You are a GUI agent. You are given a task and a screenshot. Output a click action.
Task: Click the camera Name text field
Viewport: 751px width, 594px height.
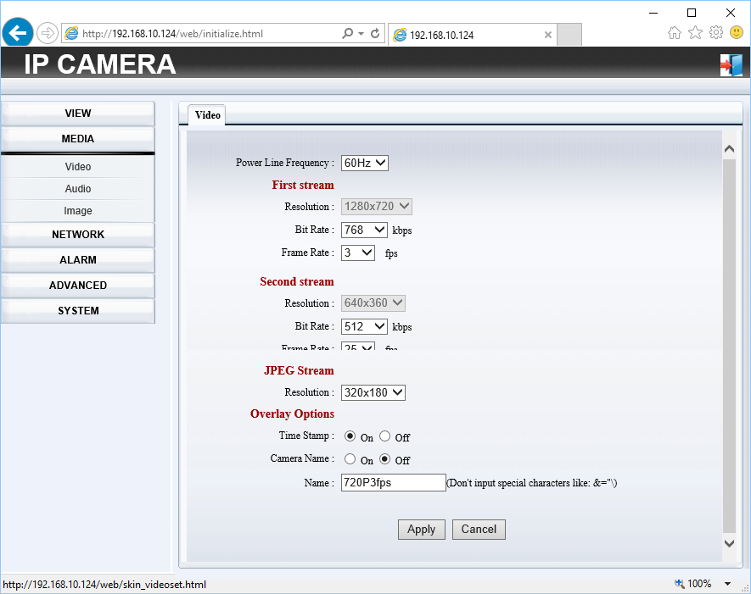tap(393, 482)
